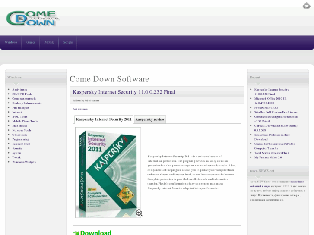Image resolution: width=314 pixels, height=235 pixels.
Task: Open the Programming category
Action: tap(20, 139)
